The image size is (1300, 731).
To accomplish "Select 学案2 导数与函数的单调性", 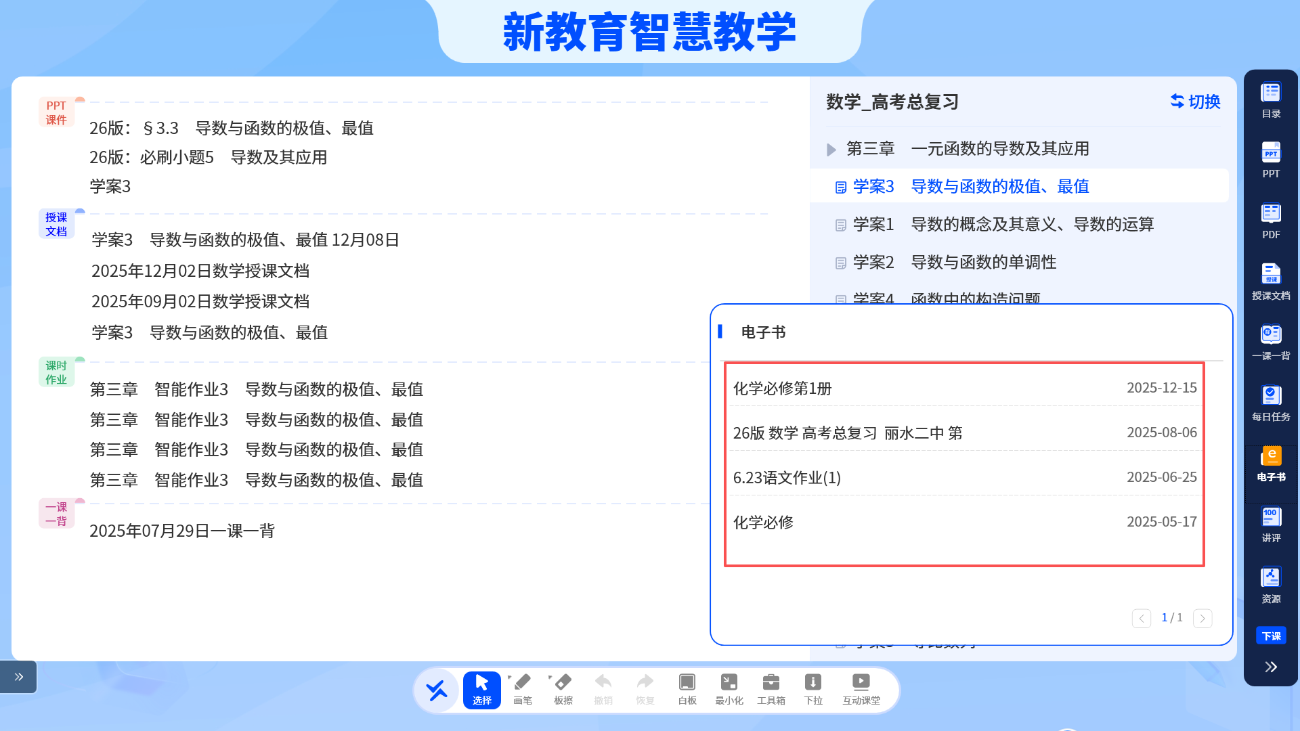I will 955,262.
